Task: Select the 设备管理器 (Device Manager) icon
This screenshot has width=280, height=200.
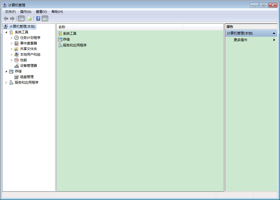Action: pyautogui.click(x=16, y=65)
